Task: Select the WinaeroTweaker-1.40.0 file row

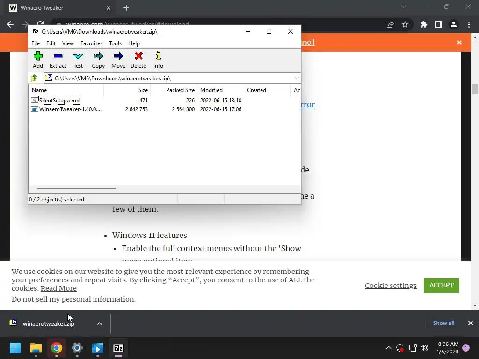Action: click(x=164, y=109)
